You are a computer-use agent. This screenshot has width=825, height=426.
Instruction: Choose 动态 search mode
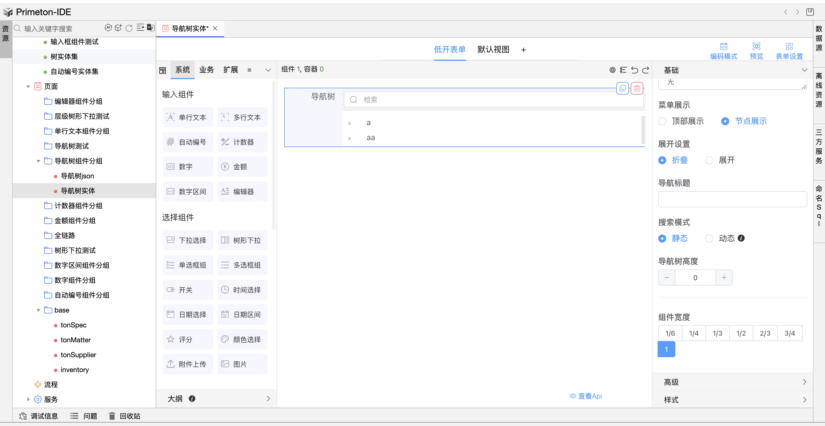tap(709, 238)
